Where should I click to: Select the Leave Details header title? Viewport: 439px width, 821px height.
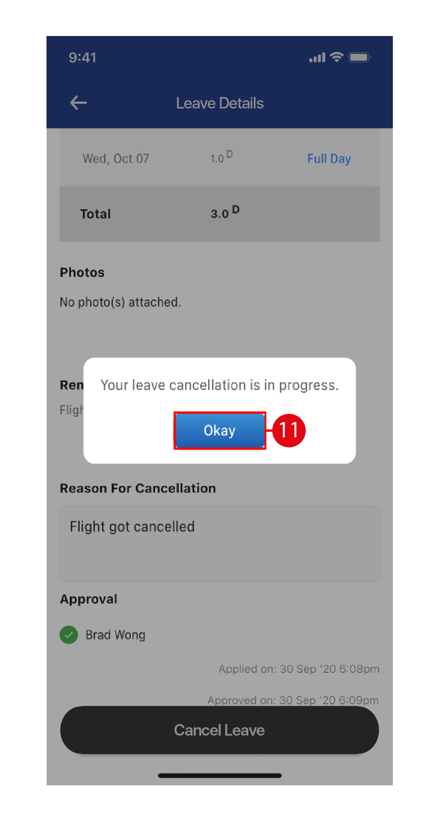[x=219, y=103]
